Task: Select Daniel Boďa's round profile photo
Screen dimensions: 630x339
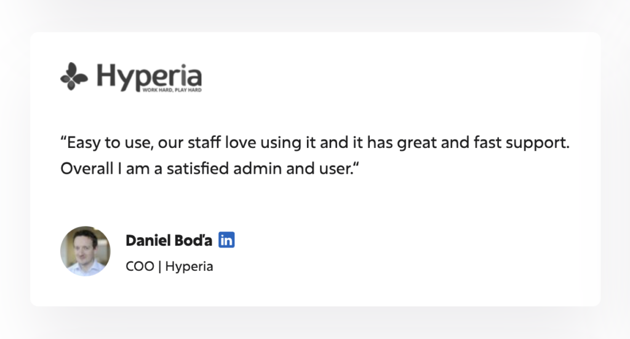Action: 85,251
